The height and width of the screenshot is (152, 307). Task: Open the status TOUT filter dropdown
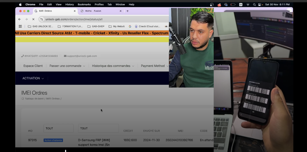[58, 128]
